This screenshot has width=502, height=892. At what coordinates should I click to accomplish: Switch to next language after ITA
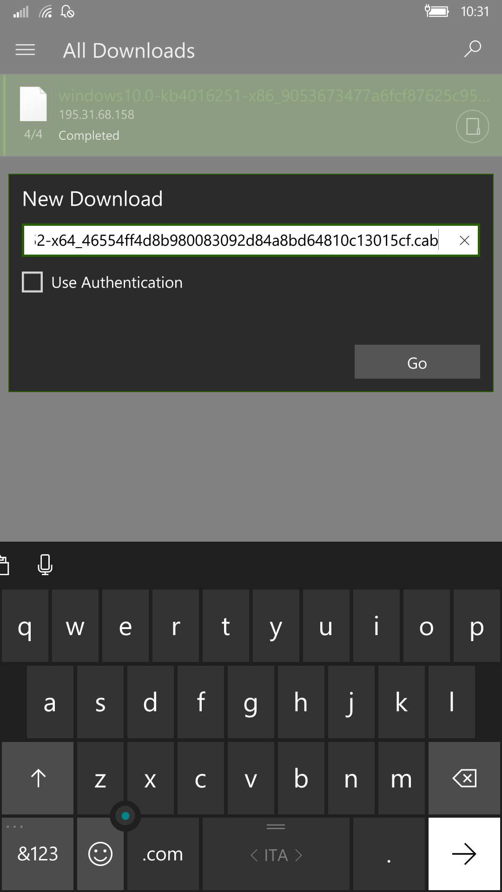(x=299, y=855)
